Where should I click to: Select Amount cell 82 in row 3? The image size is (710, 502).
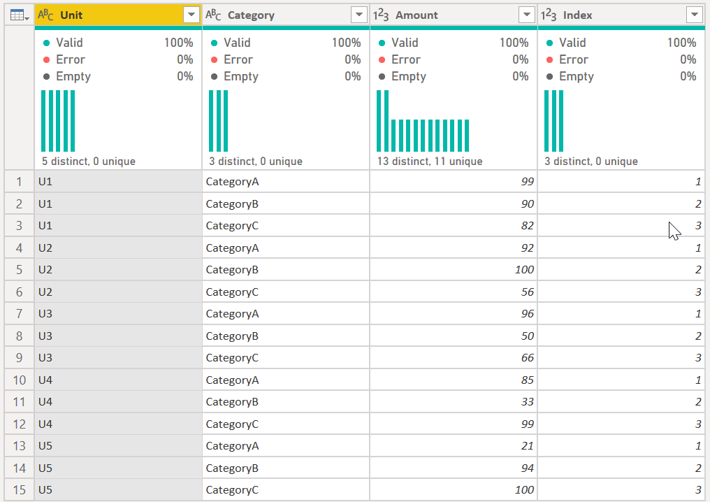[454, 226]
